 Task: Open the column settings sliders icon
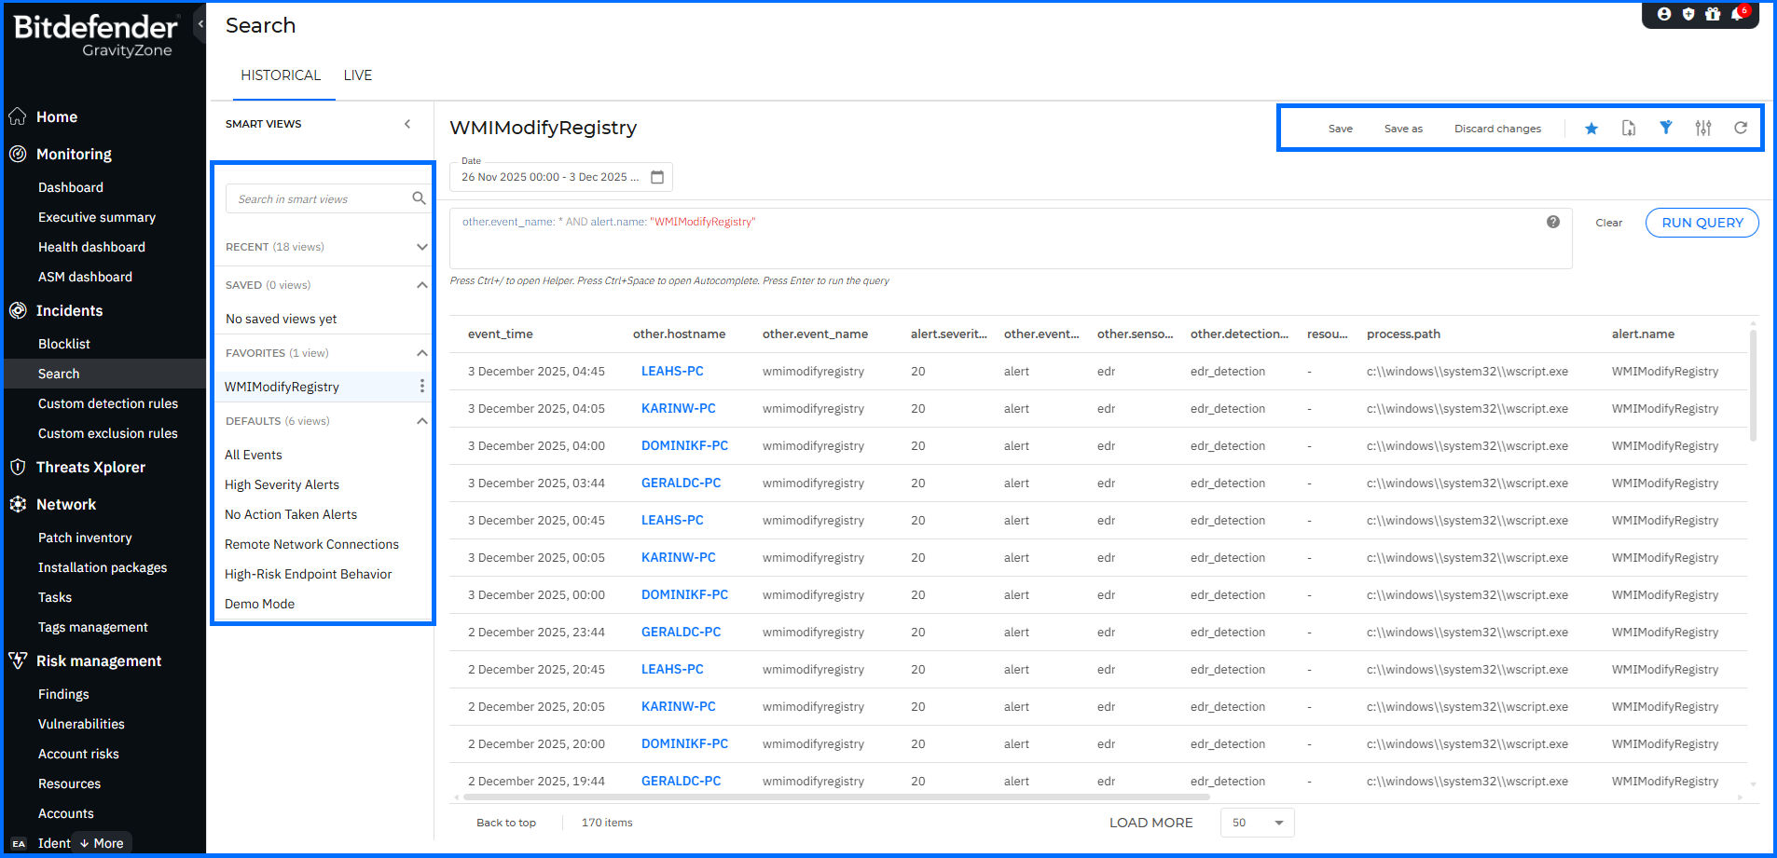[x=1703, y=128]
